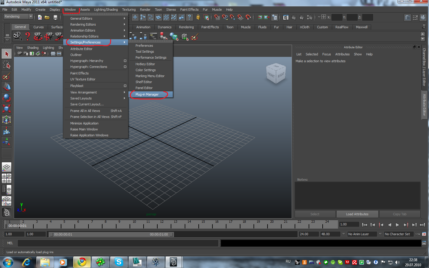Create a new scene from the status line
Image resolution: width=429 pixels, height=268 pixels.
(x=40, y=17)
